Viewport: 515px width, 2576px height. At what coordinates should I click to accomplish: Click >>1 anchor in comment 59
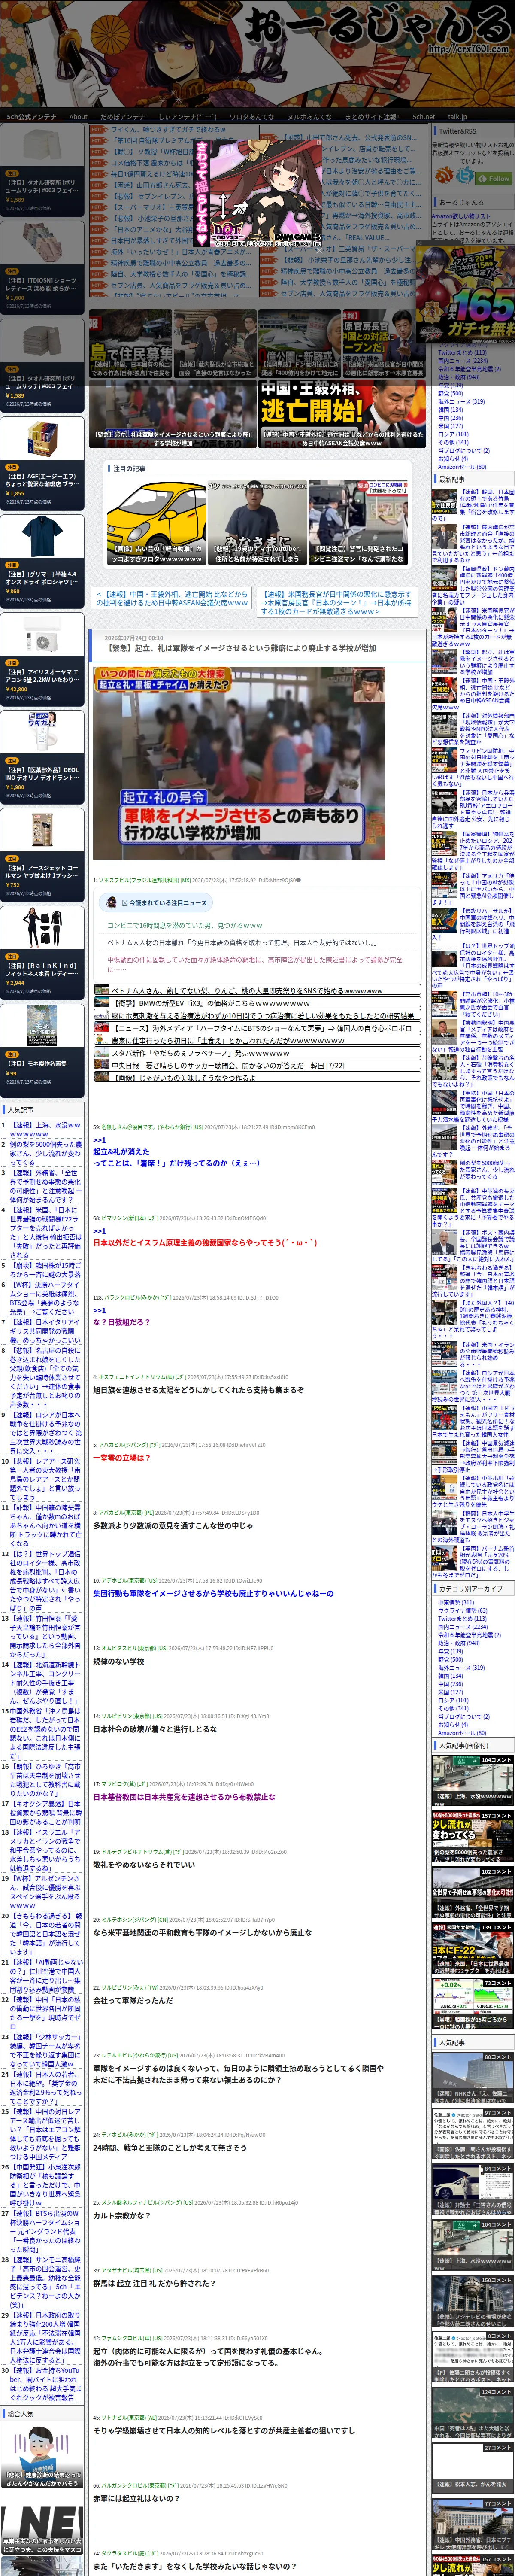pos(99,1139)
